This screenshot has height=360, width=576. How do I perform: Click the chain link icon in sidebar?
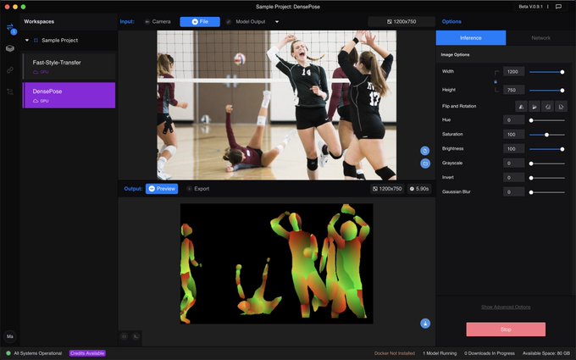click(10, 69)
